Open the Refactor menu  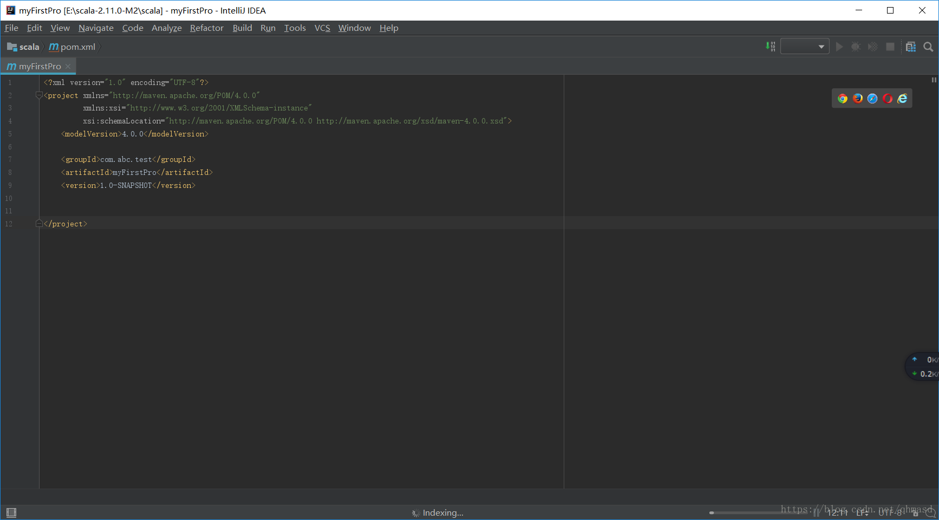206,28
